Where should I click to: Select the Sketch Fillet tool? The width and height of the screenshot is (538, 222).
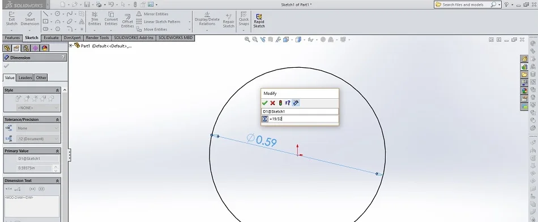pyautogui.click(x=70, y=29)
